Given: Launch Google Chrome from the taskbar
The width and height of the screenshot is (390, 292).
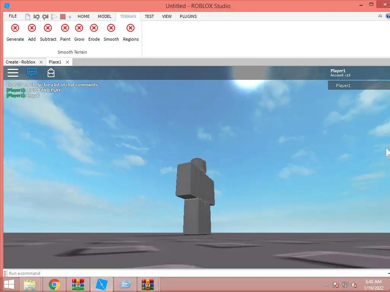Looking at the screenshot, I should 54,284.
